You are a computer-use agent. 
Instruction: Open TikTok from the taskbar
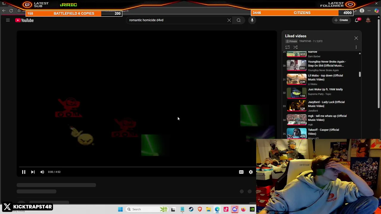click(x=226, y=209)
